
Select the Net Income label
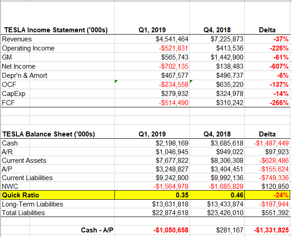click(19, 66)
